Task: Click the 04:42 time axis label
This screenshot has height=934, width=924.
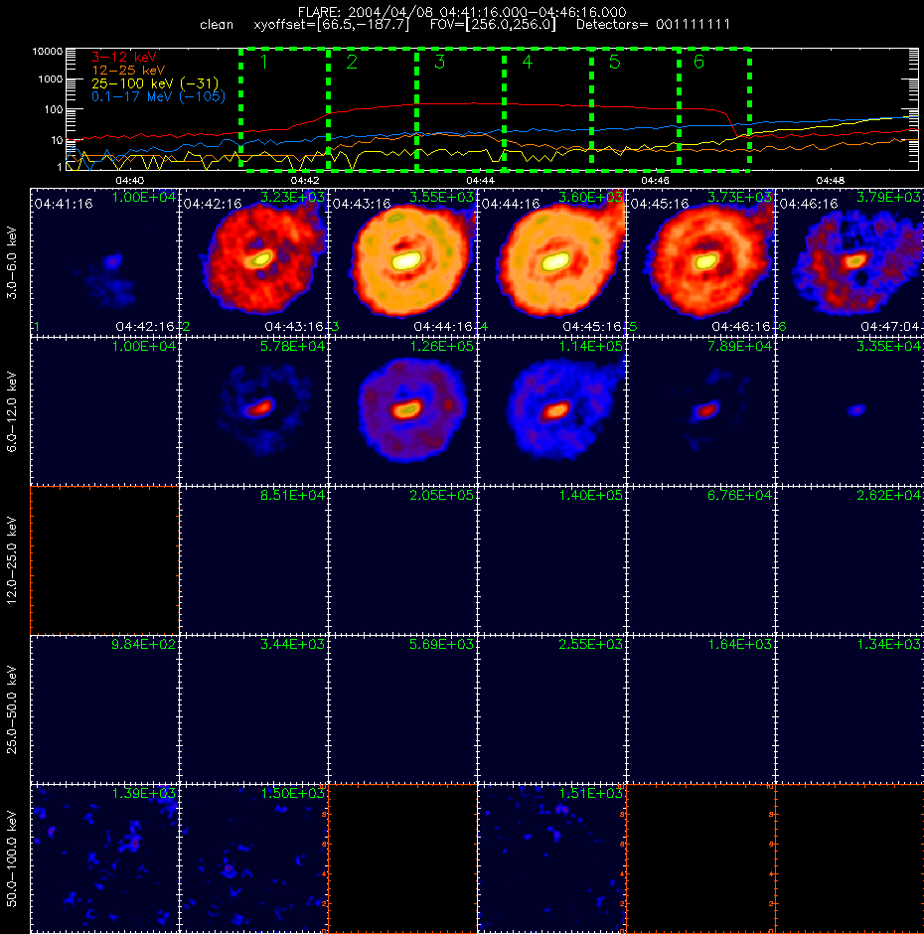Action: pyautogui.click(x=304, y=180)
